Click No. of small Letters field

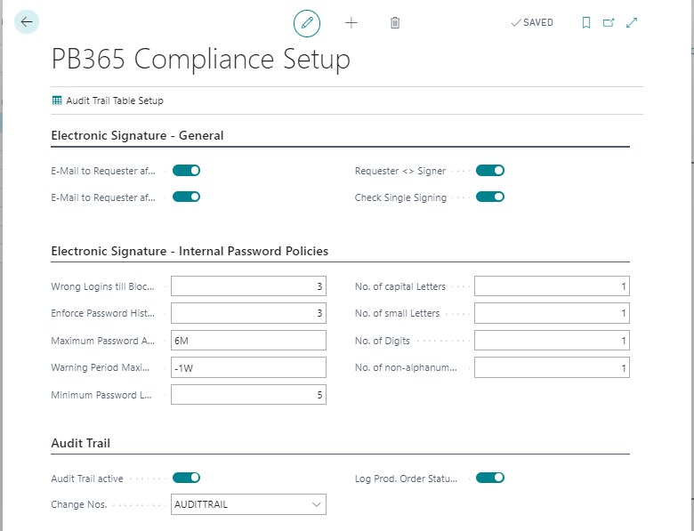(552, 313)
